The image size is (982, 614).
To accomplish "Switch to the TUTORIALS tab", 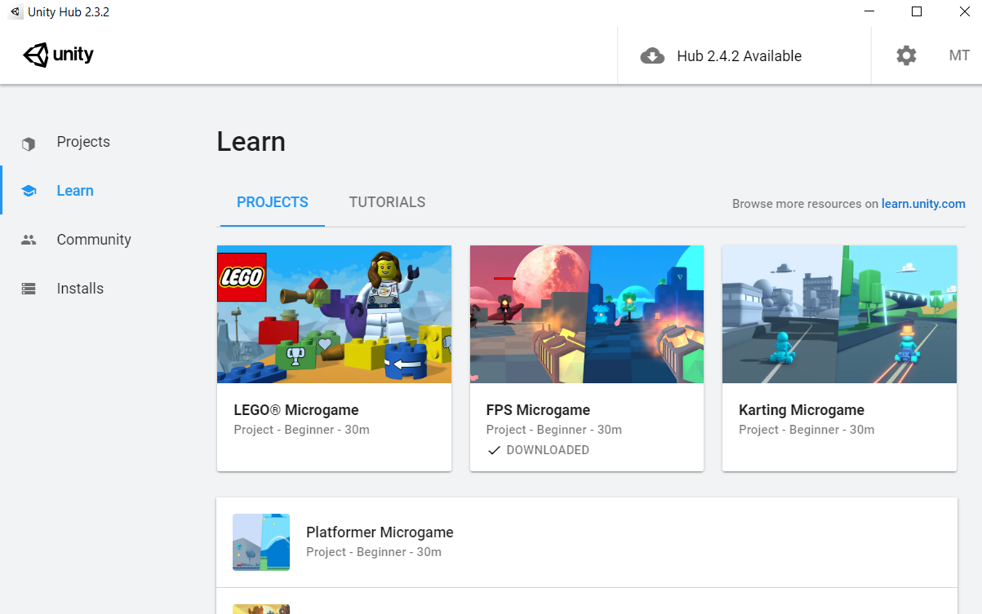I will point(387,202).
